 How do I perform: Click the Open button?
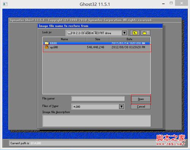pos(141,99)
